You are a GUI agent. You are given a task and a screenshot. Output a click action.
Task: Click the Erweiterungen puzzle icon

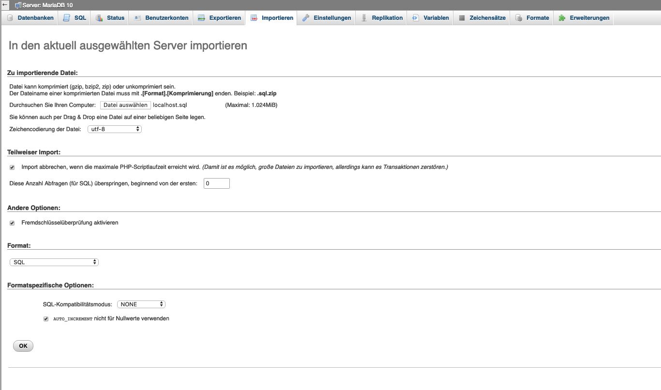(562, 18)
